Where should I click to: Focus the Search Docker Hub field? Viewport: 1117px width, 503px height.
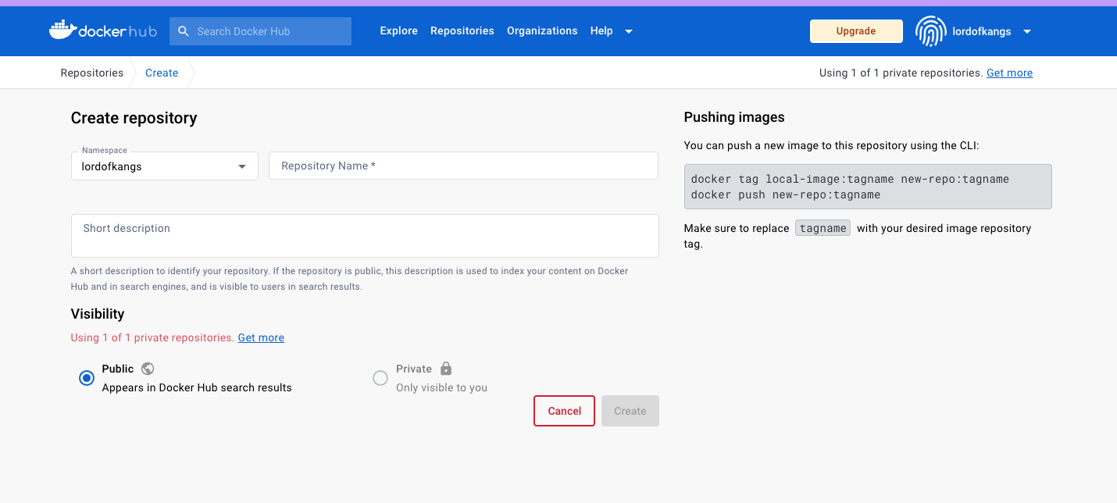[x=260, y=31]
